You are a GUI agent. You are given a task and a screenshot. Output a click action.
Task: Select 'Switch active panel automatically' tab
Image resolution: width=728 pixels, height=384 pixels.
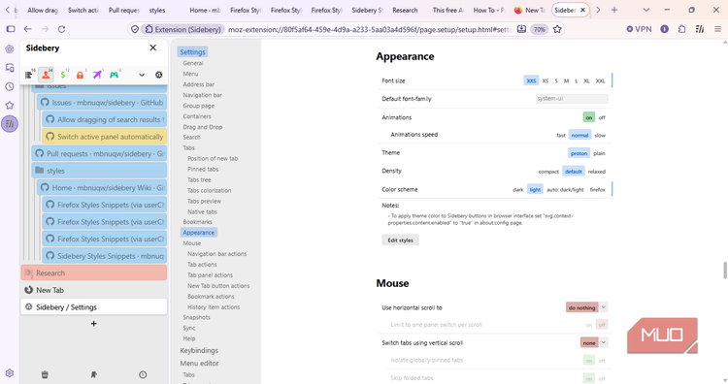click(x=105, y=137)
